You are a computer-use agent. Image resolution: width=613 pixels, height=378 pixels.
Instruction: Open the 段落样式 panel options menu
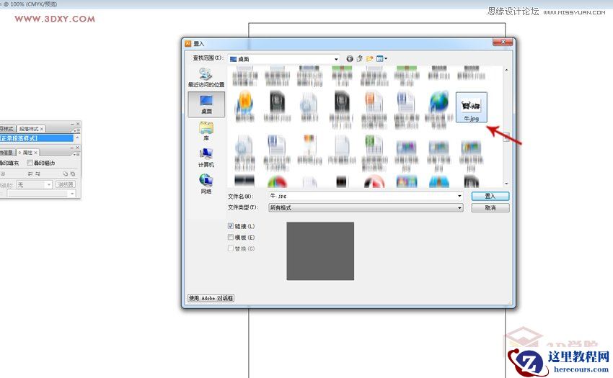click(77, 130)
